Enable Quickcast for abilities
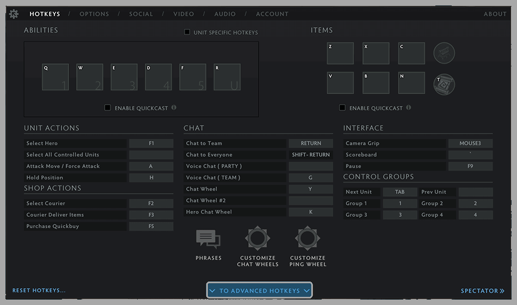517x305 pixels. click(108, 108)
